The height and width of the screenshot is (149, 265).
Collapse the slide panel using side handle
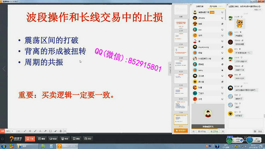170,67
